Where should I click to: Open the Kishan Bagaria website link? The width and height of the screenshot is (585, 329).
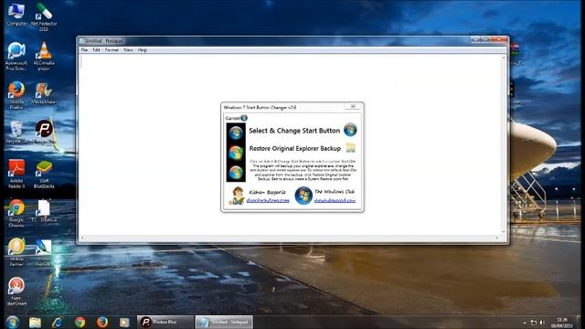coord(268,200)
